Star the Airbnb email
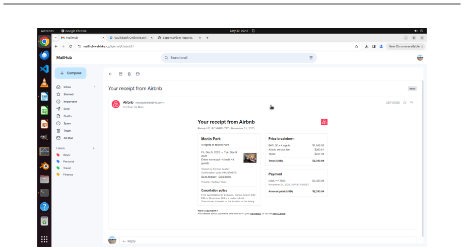This screenshot has height=250, width=464. coord(405,103)
